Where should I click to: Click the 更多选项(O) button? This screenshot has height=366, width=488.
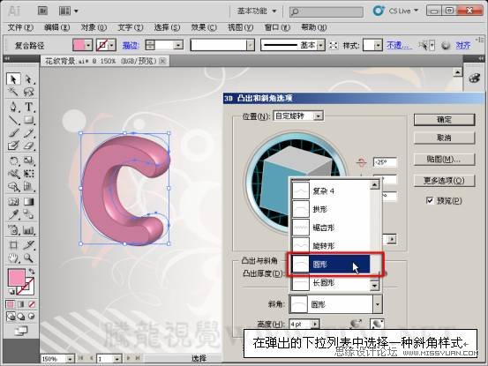pos(445,181)
